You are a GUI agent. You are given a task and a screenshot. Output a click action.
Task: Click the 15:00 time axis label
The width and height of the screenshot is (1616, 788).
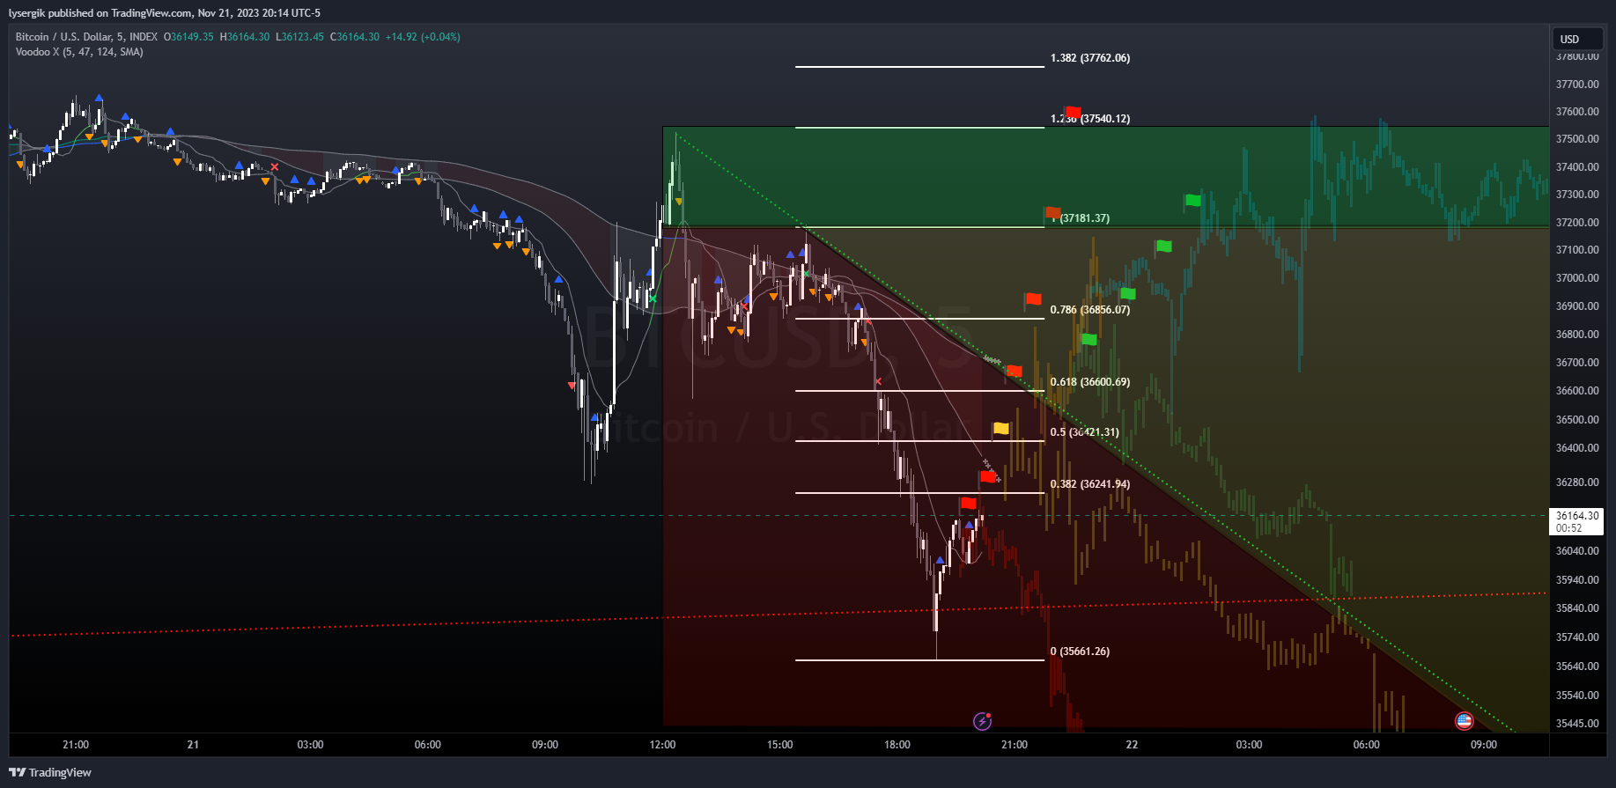(779, 745)
